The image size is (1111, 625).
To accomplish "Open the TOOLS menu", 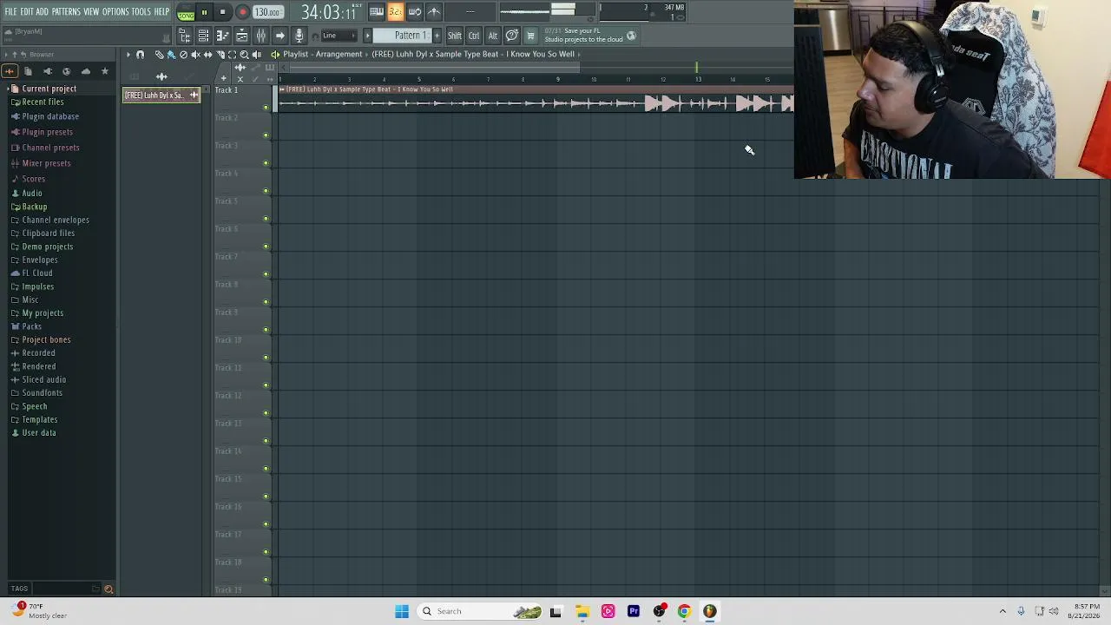I will [141, 11].
